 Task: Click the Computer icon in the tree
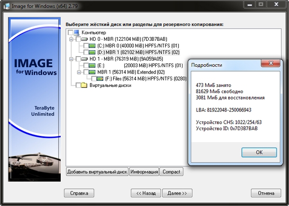pos(78,32)
